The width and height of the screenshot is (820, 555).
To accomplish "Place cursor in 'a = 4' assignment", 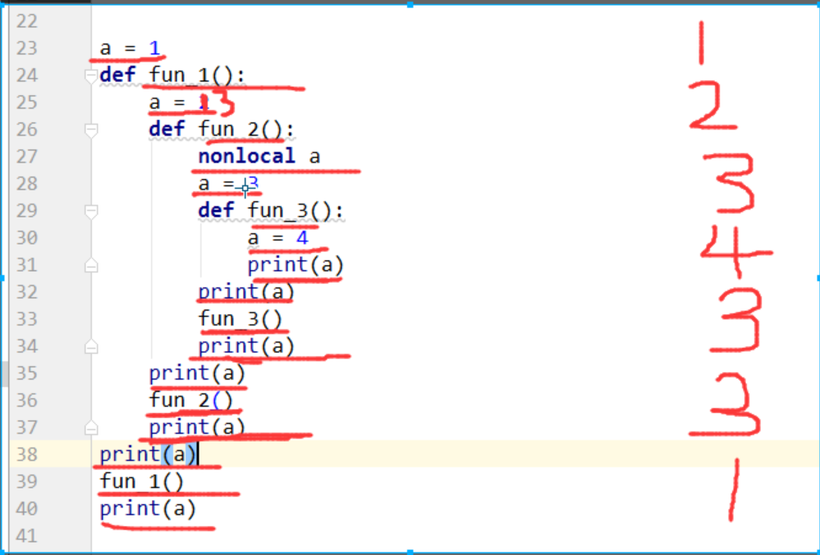I will (x=278, y=238).
